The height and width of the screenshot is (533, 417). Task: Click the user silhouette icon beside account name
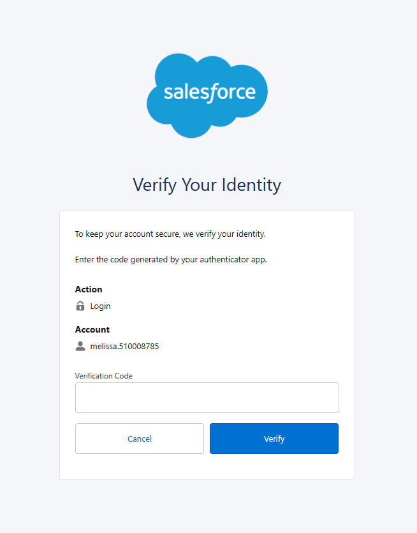80,346
